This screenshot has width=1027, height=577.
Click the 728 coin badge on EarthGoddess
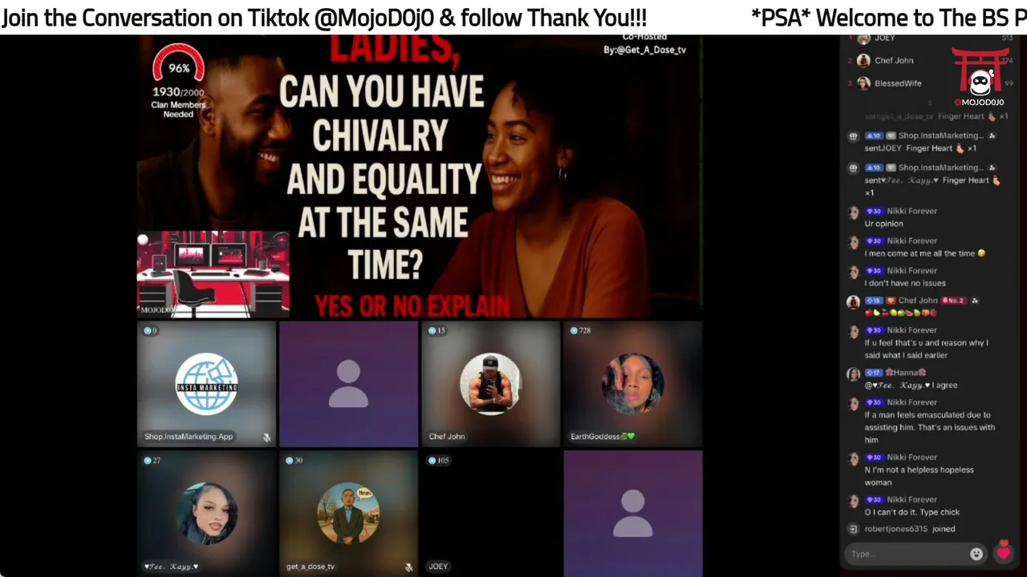pos(579,330)
